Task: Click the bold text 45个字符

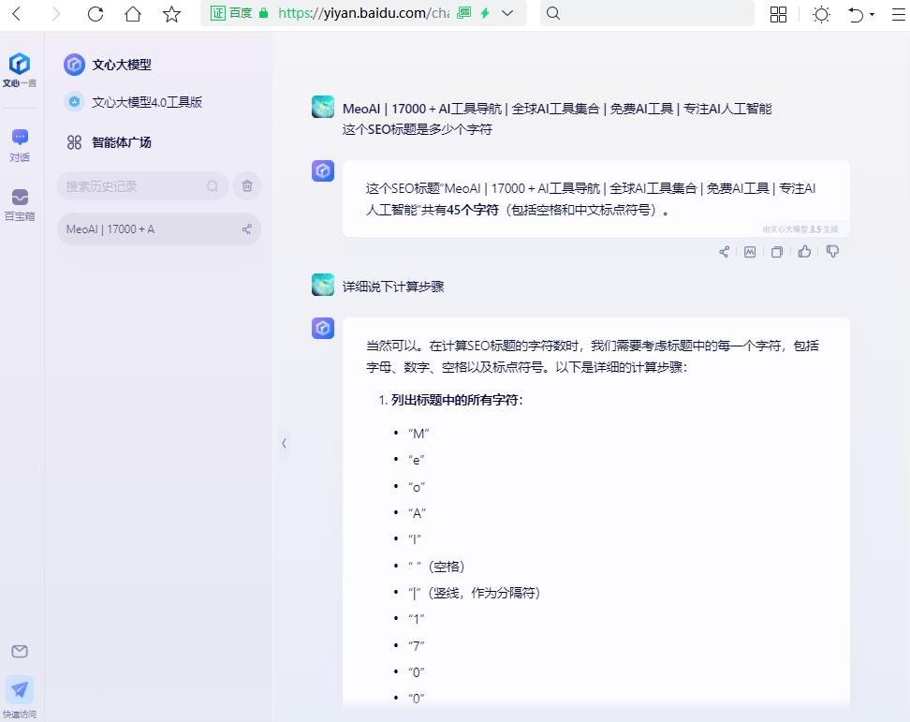Action: [x=473, y=210]
